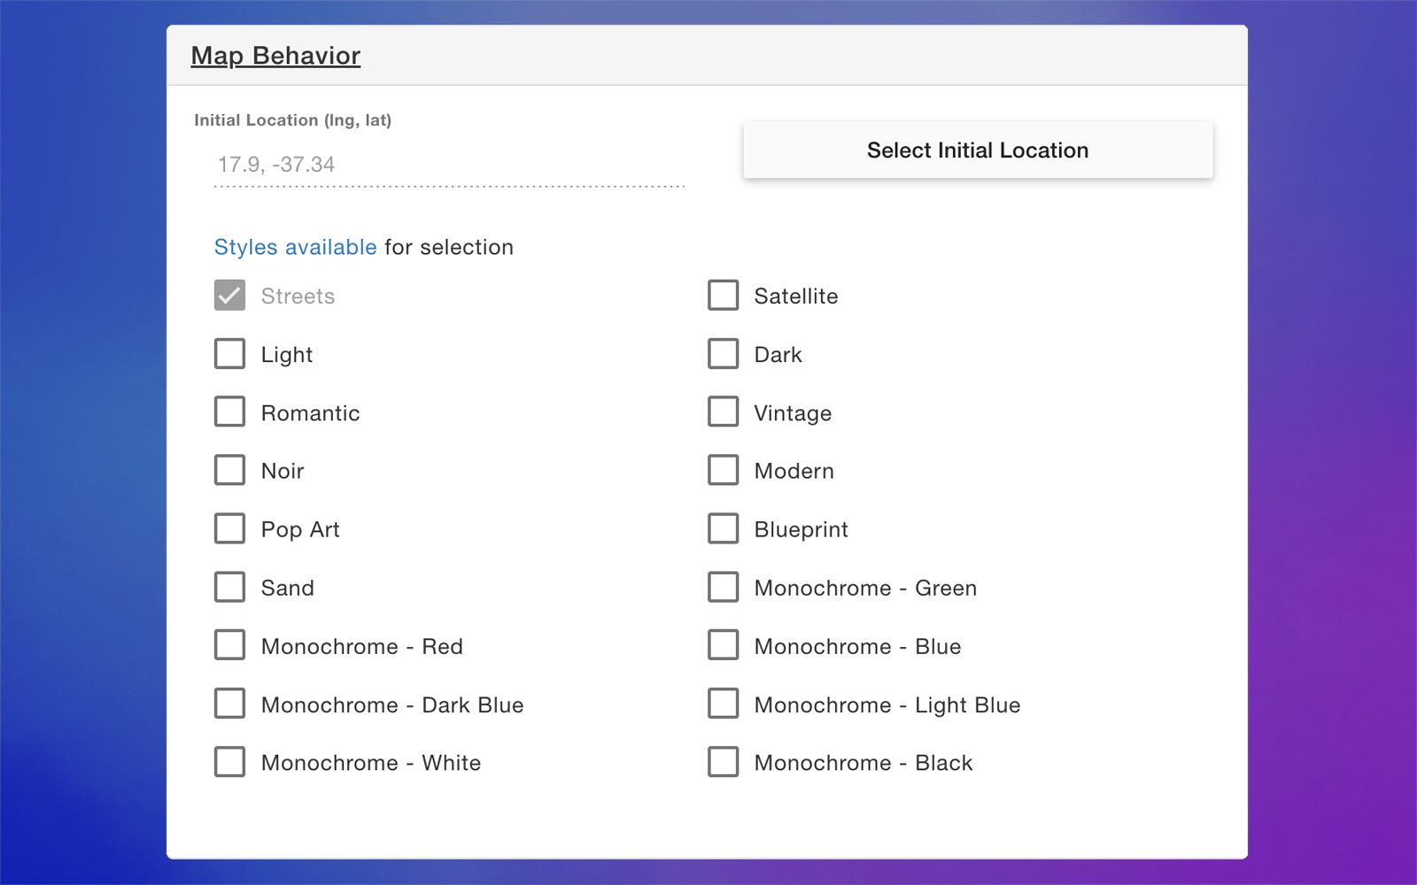Screen dimensions: 1417x885
Task: Check the Noir style option
Action: (x=229, y=470)
